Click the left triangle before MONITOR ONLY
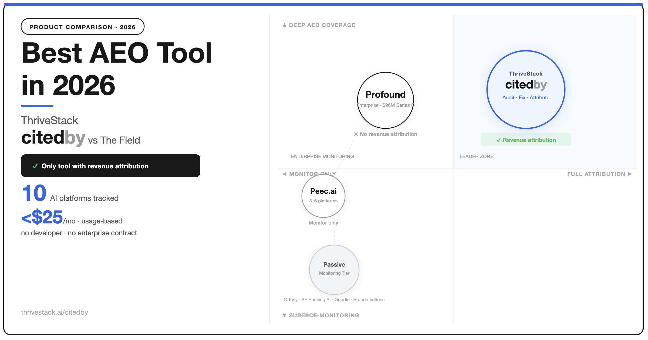The width and height of the screenshot is (648, 340). (284, 174)
